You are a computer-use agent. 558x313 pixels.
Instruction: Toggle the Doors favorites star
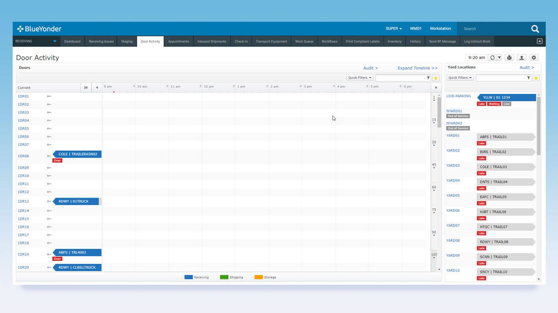pos(436,78)
